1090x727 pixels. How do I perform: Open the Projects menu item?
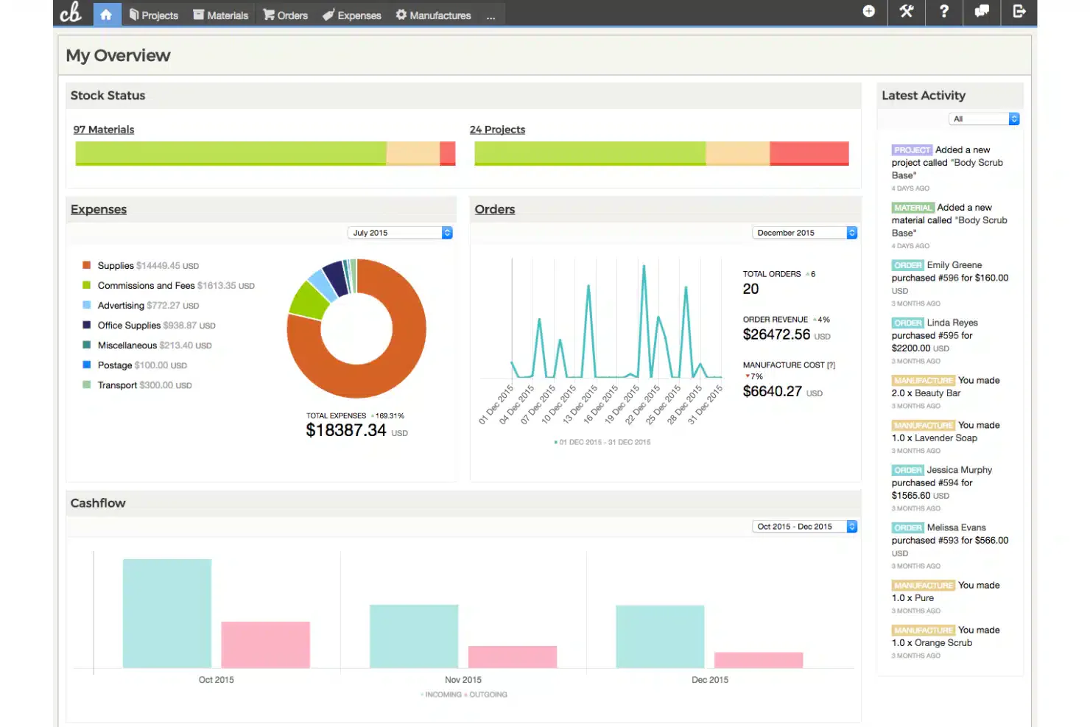coord(154,15)
